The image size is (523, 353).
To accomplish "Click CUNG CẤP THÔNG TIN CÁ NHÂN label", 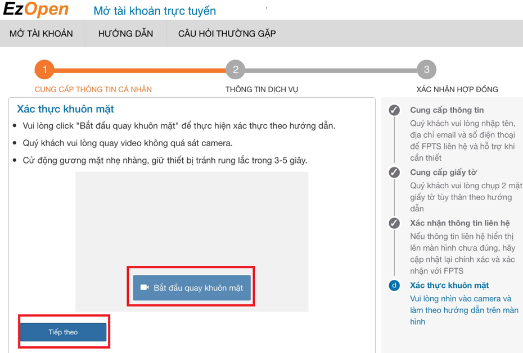I will [93, 89].
